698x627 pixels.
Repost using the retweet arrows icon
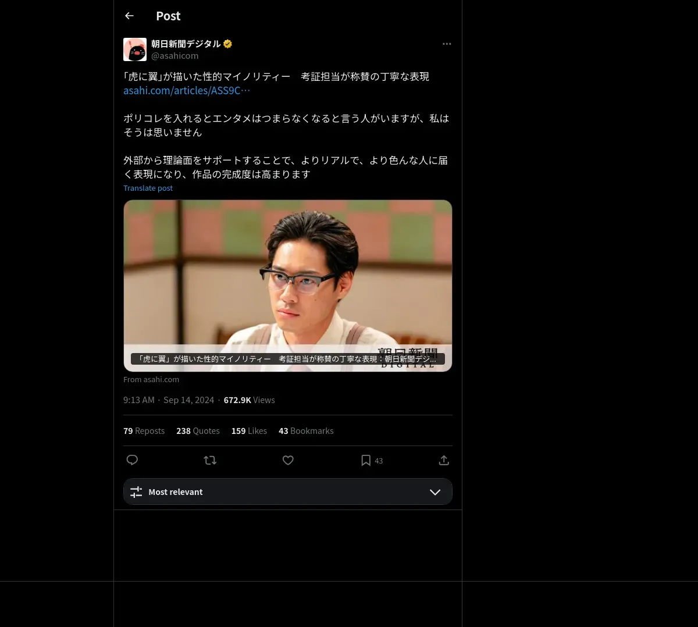[x=210, y=460]
